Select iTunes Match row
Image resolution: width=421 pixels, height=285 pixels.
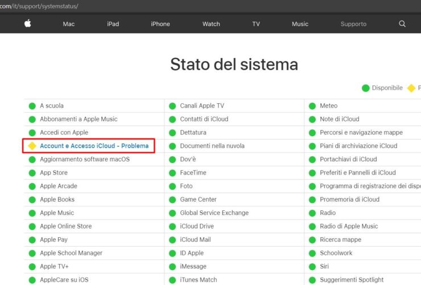pos(234,279)
